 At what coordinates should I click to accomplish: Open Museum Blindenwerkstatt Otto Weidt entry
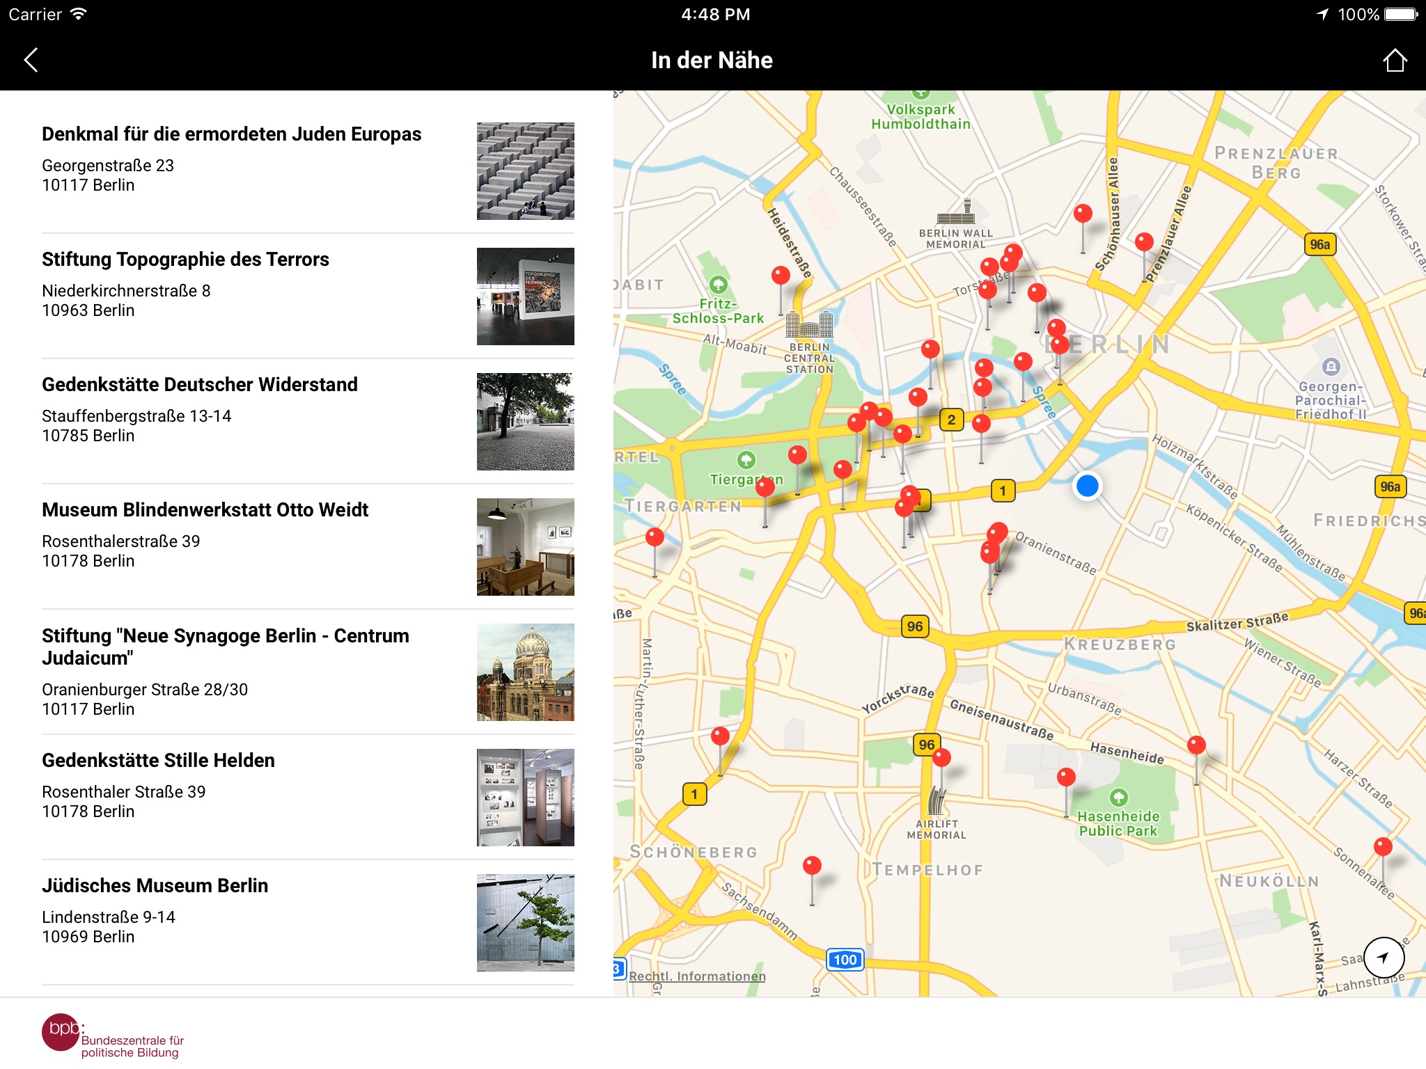pos(308,546)
